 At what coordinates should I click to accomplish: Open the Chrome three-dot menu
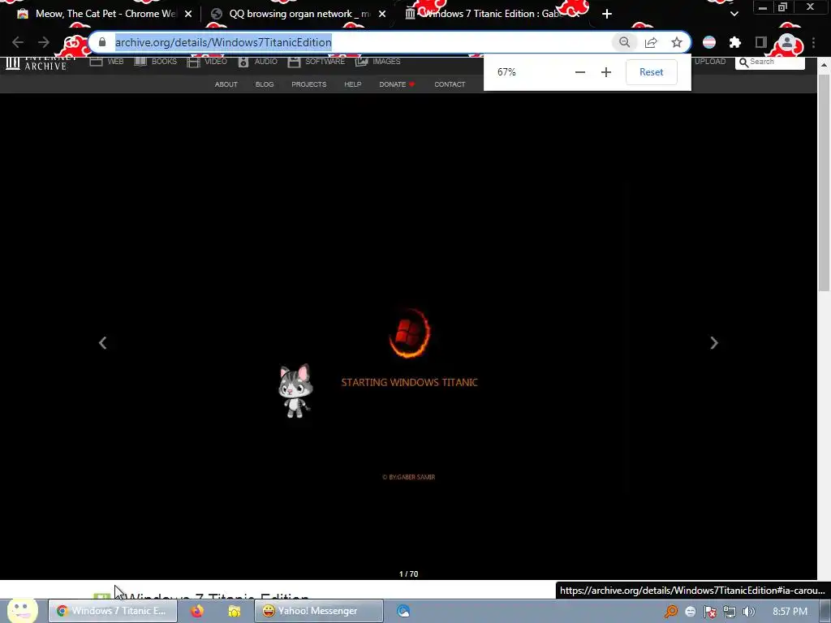coord(813,42)
